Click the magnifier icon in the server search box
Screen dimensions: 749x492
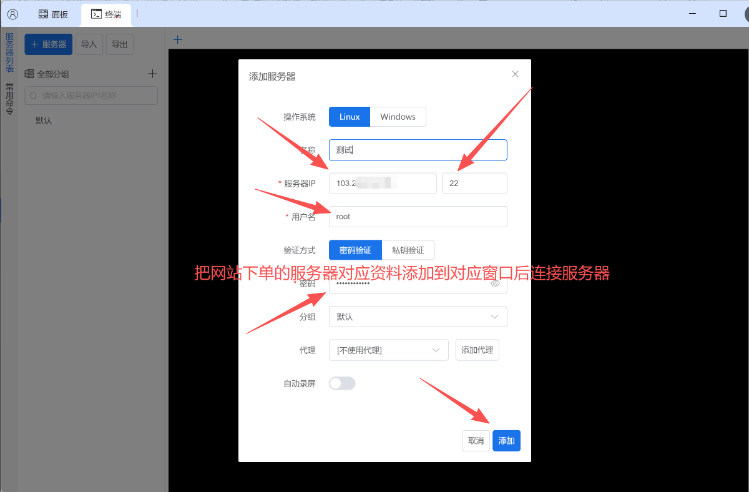[33, 95]
